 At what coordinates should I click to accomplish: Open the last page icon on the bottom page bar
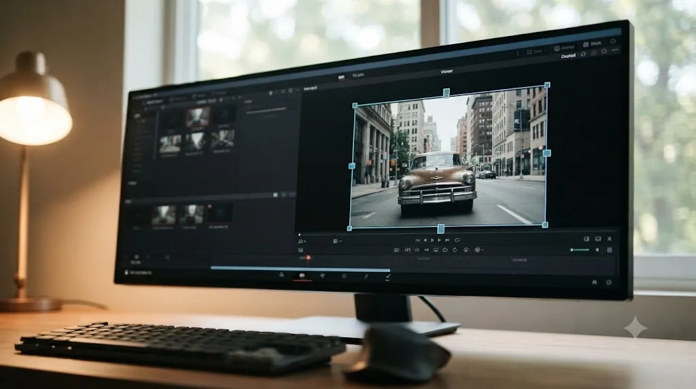point(388,277)
